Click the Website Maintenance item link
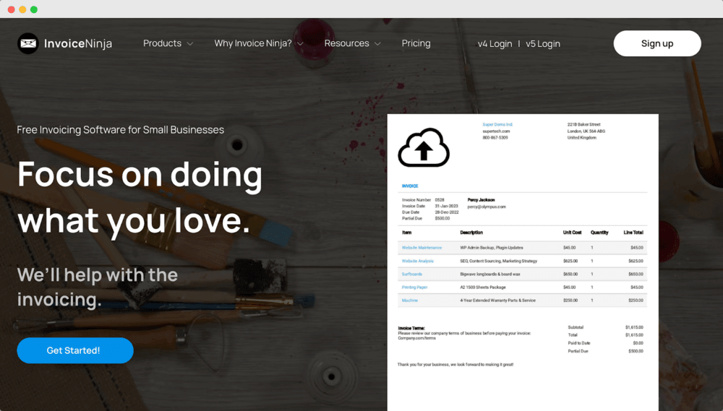723x411 pixels. (422, 248)
